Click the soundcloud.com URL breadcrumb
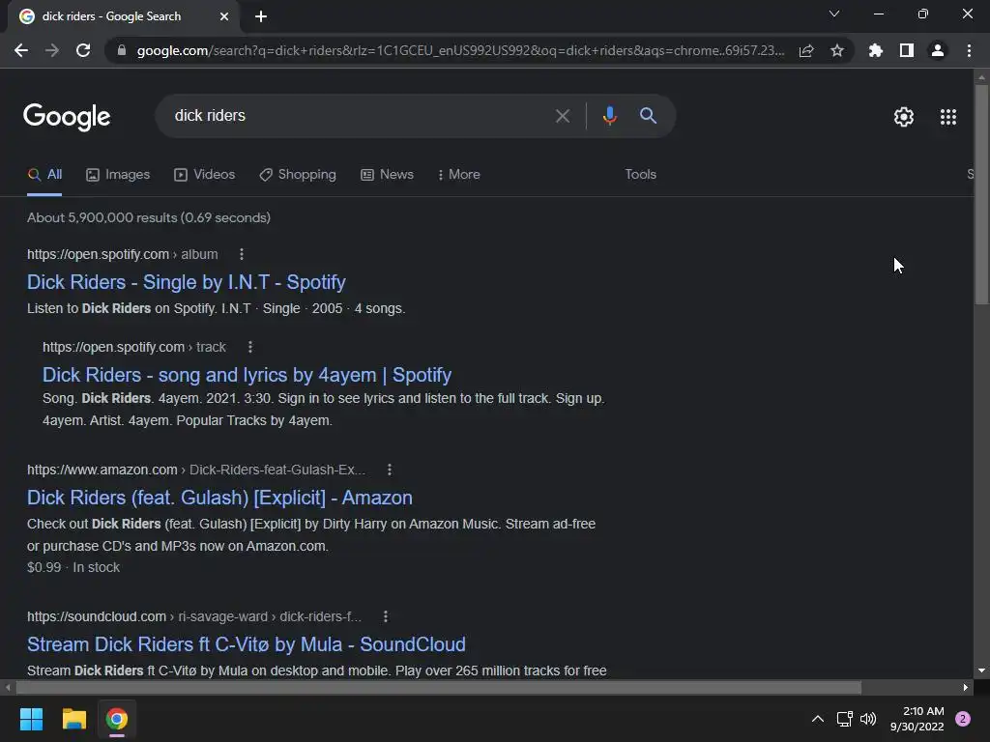Image resolution: width=990 pixels, height=742 pixels. click(193, 616)
